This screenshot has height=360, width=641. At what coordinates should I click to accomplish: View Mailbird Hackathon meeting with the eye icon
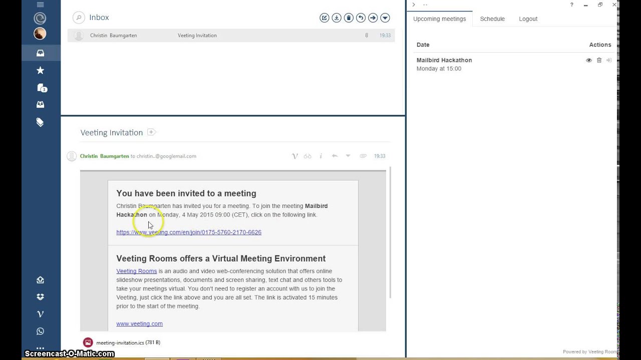[x=589, y=60]
